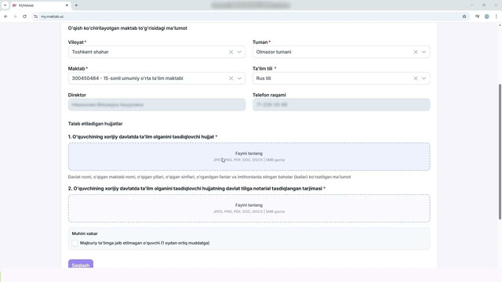Viewport: 502px width, 282px height.
Task: Choose file in notarial translation upload area
Action: pyautogui.click(x=249, y=208)
